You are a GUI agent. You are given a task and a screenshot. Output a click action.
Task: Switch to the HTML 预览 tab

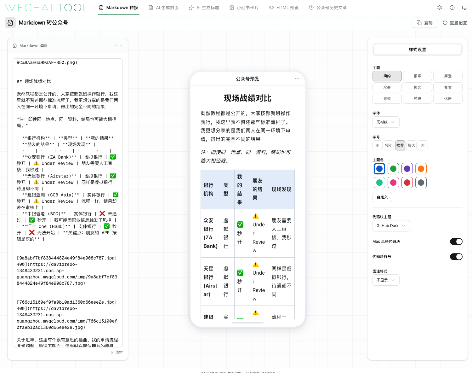(x=284, y=7)
